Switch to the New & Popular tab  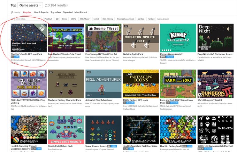pyautogui.click(x=41, y=13)
